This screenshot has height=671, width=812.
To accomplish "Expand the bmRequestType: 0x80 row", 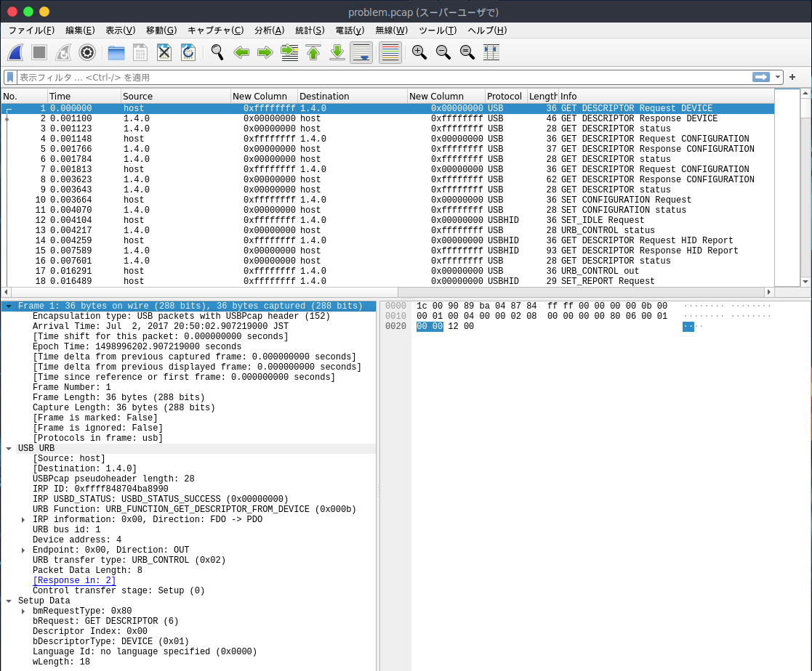I will coord(23,611).
